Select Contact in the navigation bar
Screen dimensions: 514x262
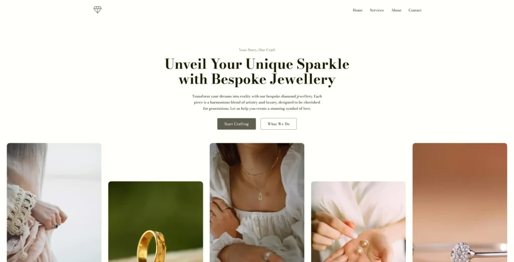coord(415,10)
